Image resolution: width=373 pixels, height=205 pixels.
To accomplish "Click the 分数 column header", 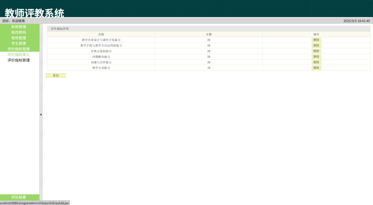I will click(x=209, y=35).
